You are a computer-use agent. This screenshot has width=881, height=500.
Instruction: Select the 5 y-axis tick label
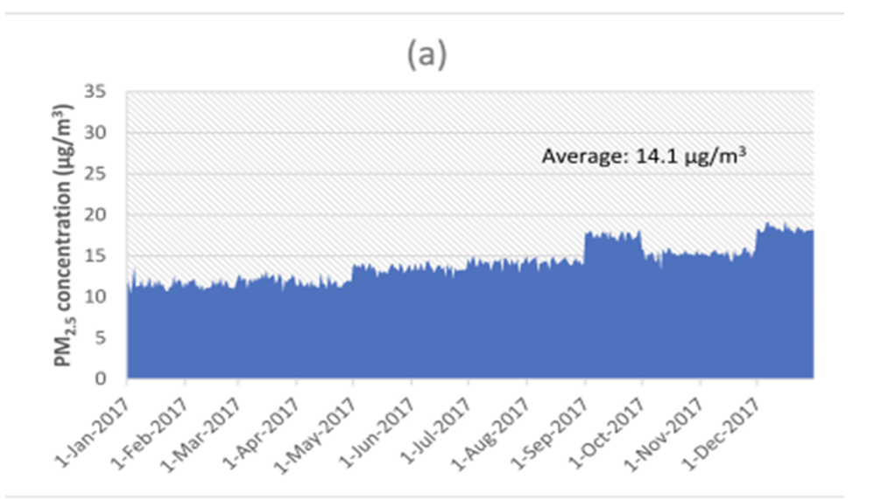coord(111,338)
